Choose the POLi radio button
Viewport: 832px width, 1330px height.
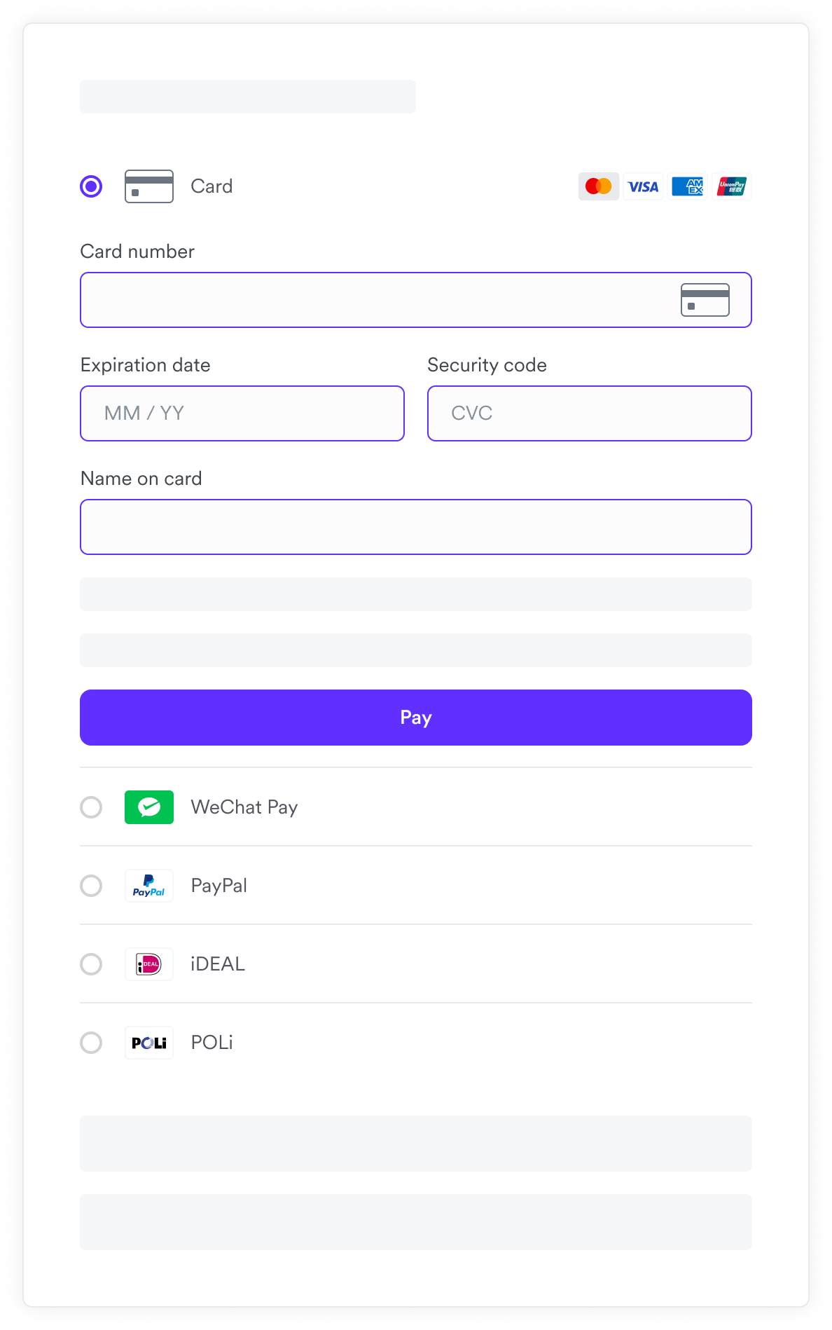coord(91,1043)
